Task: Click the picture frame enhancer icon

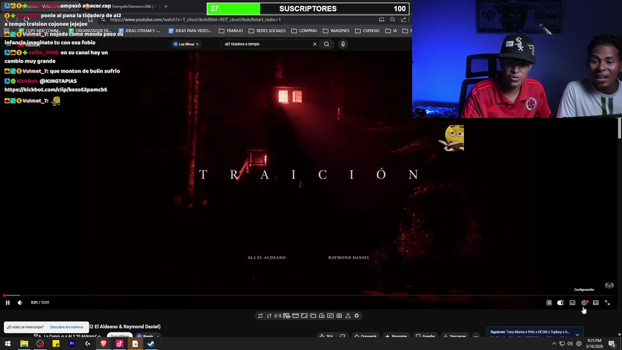Action: point(304,316)
